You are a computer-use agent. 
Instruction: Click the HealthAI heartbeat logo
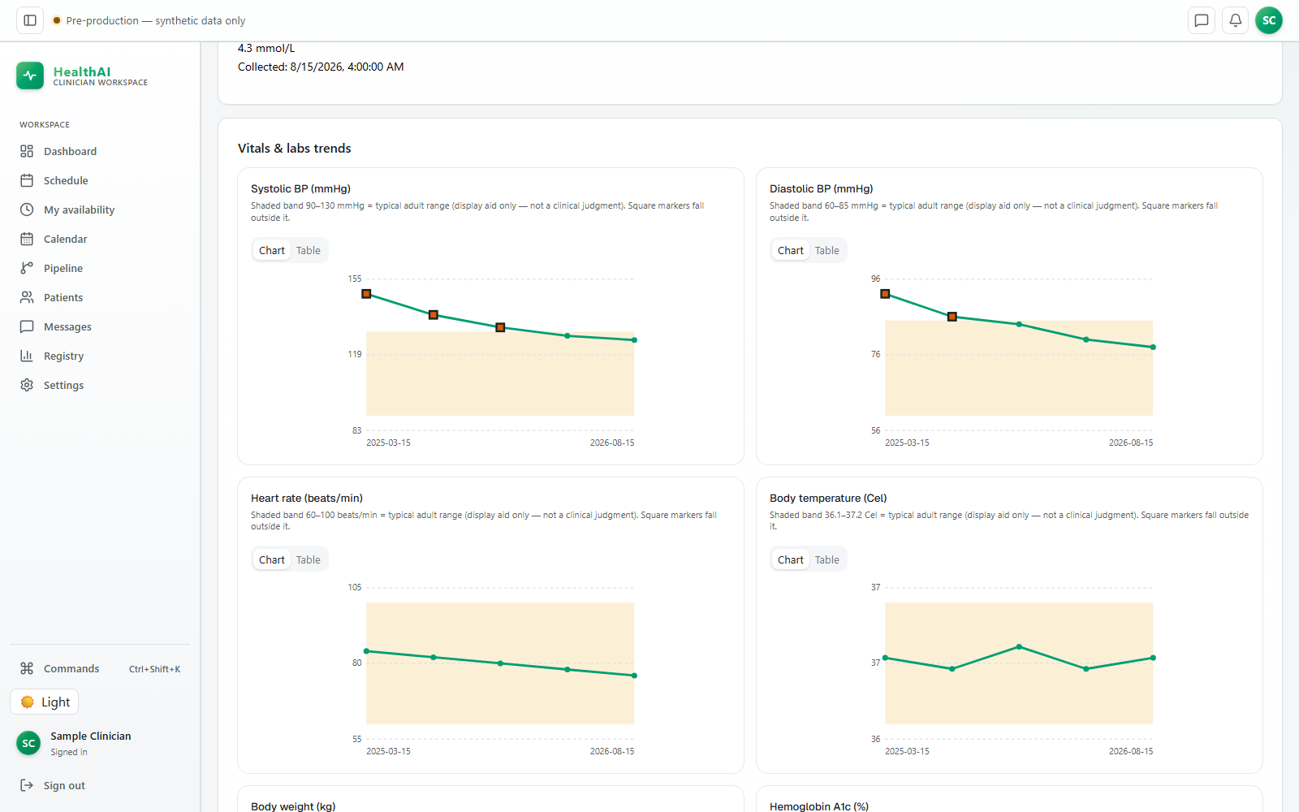(30, 76)
